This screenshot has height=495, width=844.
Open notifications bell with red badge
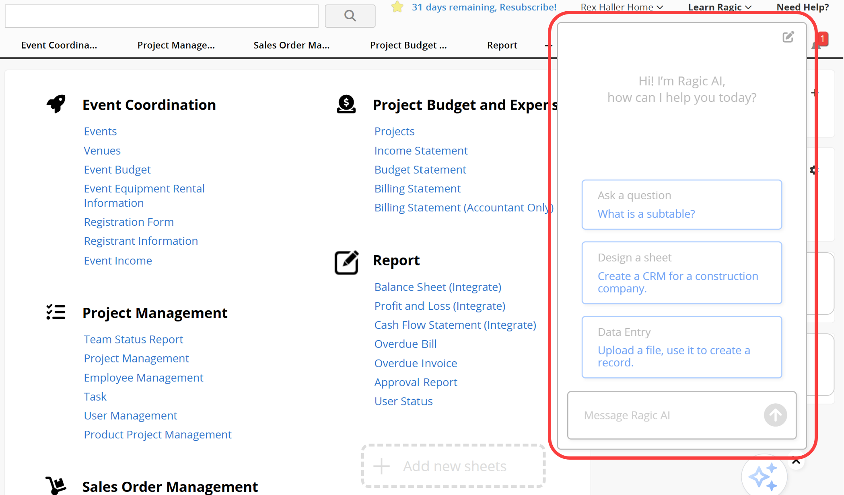pyautogui.click(x=819, y=42)
